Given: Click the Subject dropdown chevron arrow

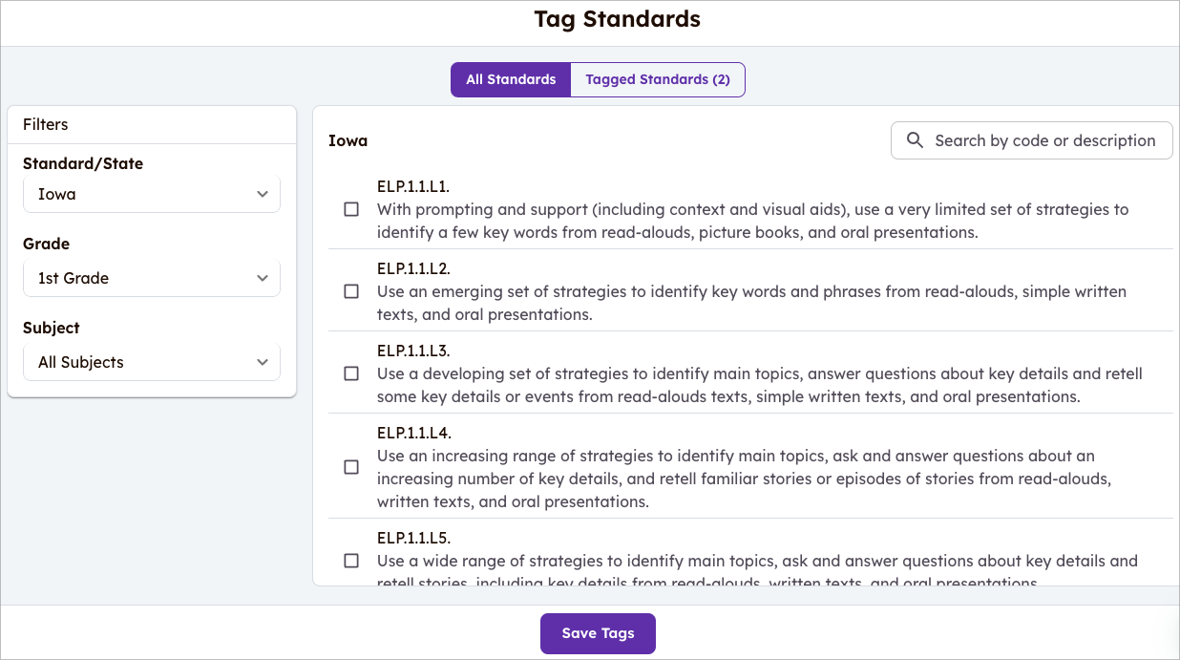Looking at the screenshot, I should point(263,362).
